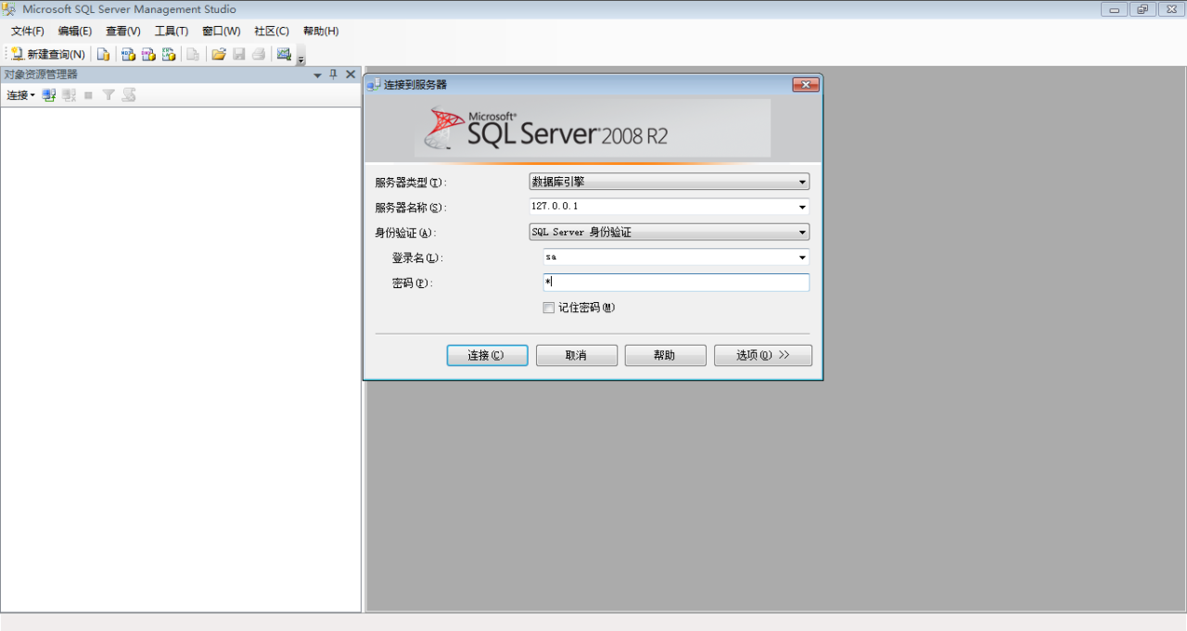Click the Save disk icon in toolbar
The height and width of the screenshot is (631, 1187).
coord(239,55)
